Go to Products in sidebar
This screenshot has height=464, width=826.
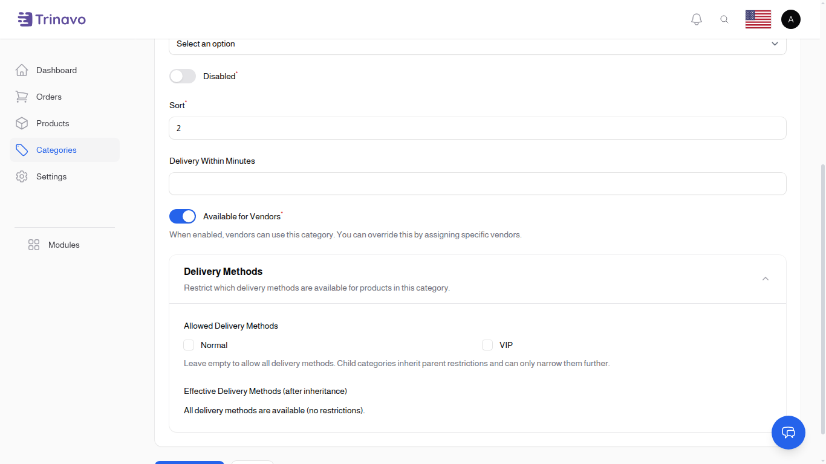[53, 123]
